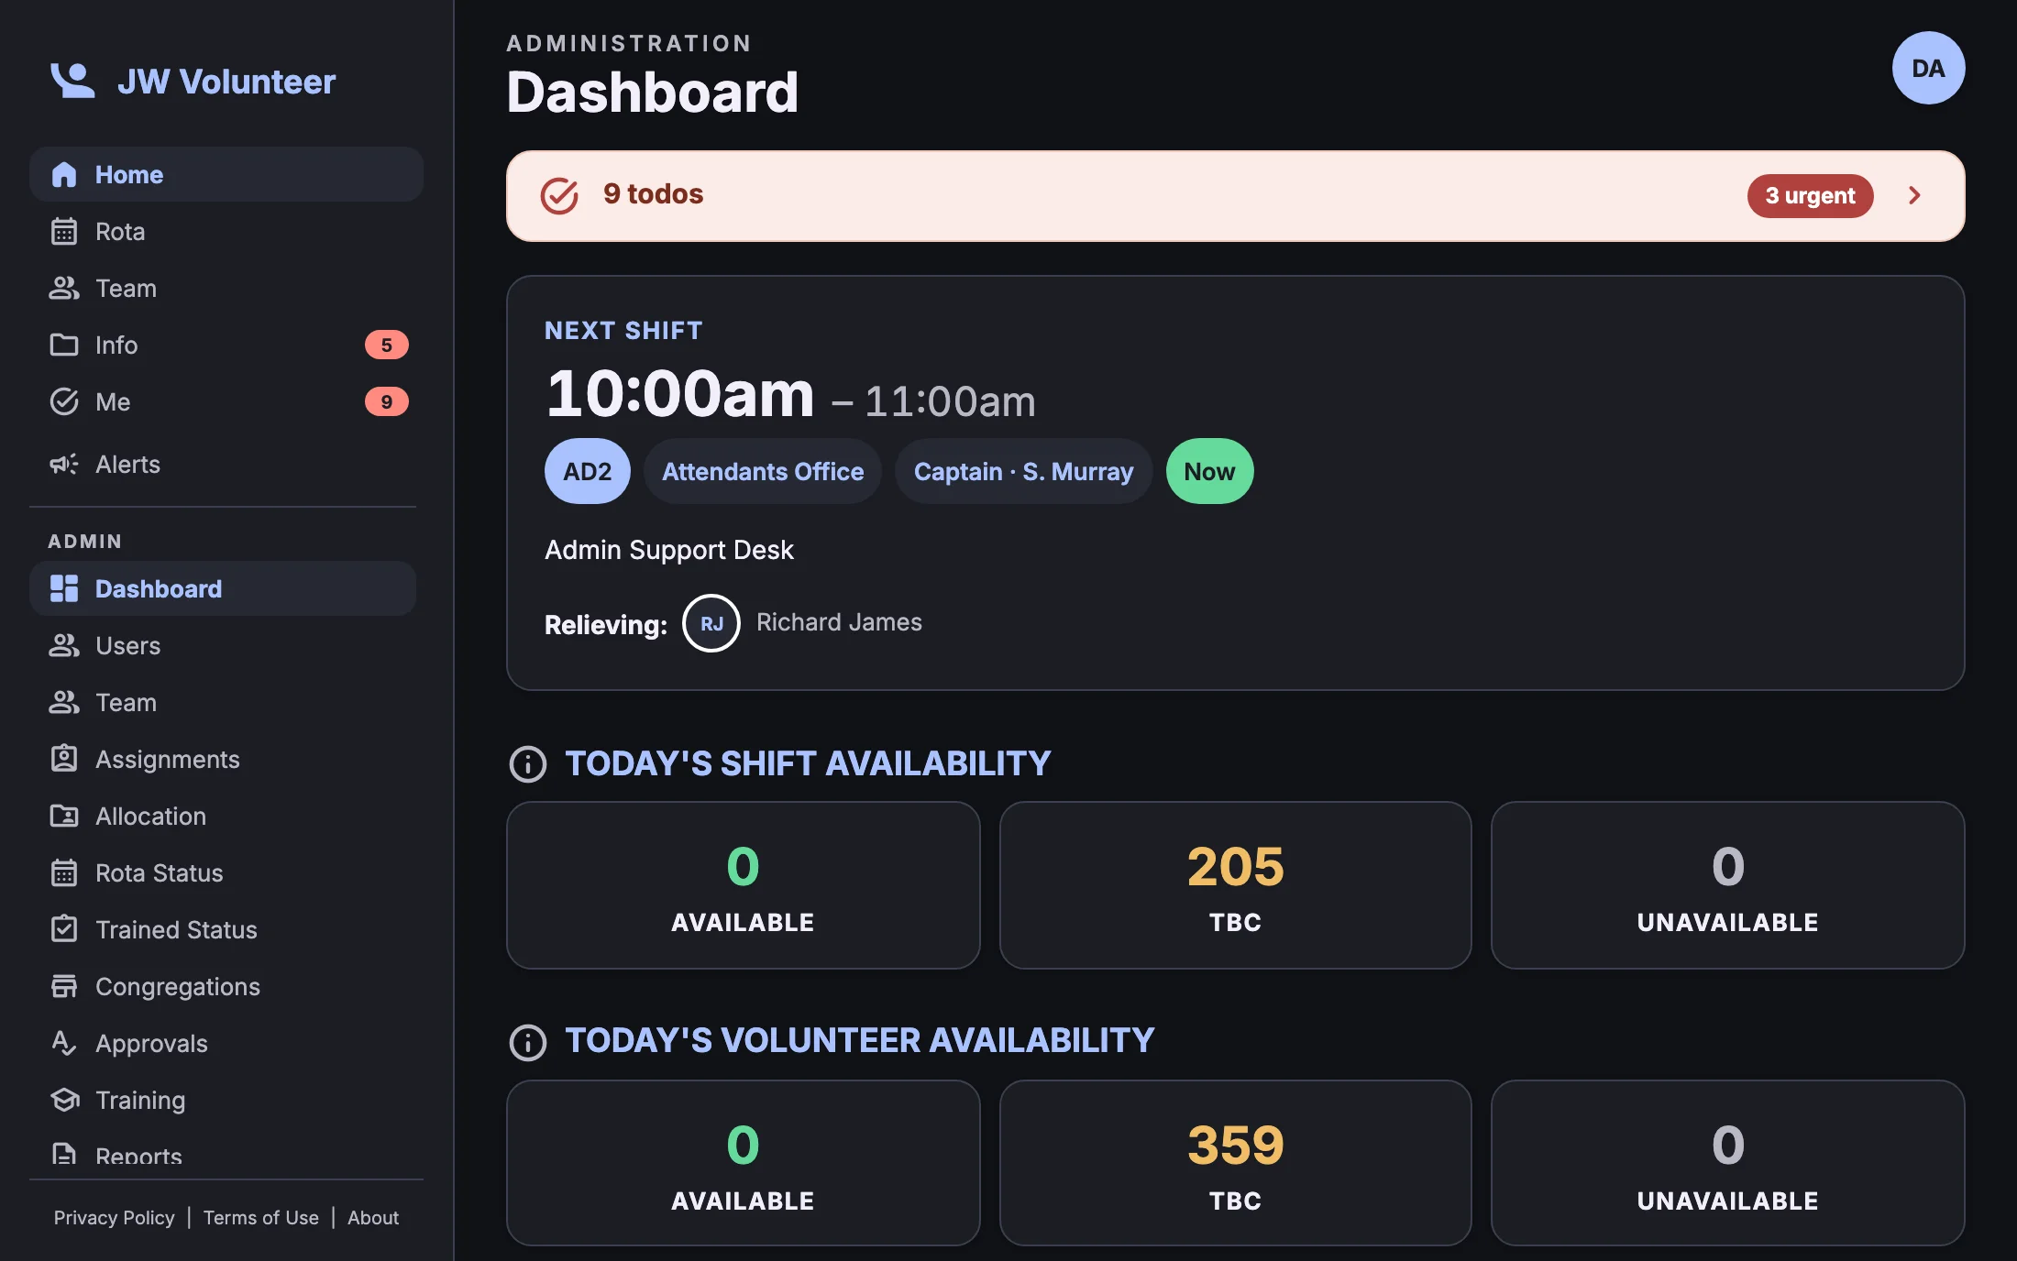This screenshot has height=1261, width=2017.
Task: Click the RJ avatar for Richard James
Action: coord(711,623)
